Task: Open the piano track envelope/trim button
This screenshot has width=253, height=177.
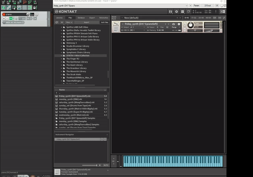Action: click(22, 19)
